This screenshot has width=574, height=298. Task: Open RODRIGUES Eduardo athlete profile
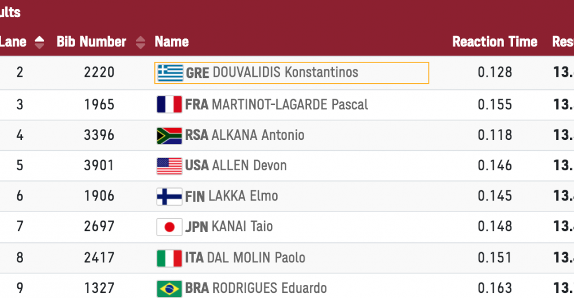269,288
